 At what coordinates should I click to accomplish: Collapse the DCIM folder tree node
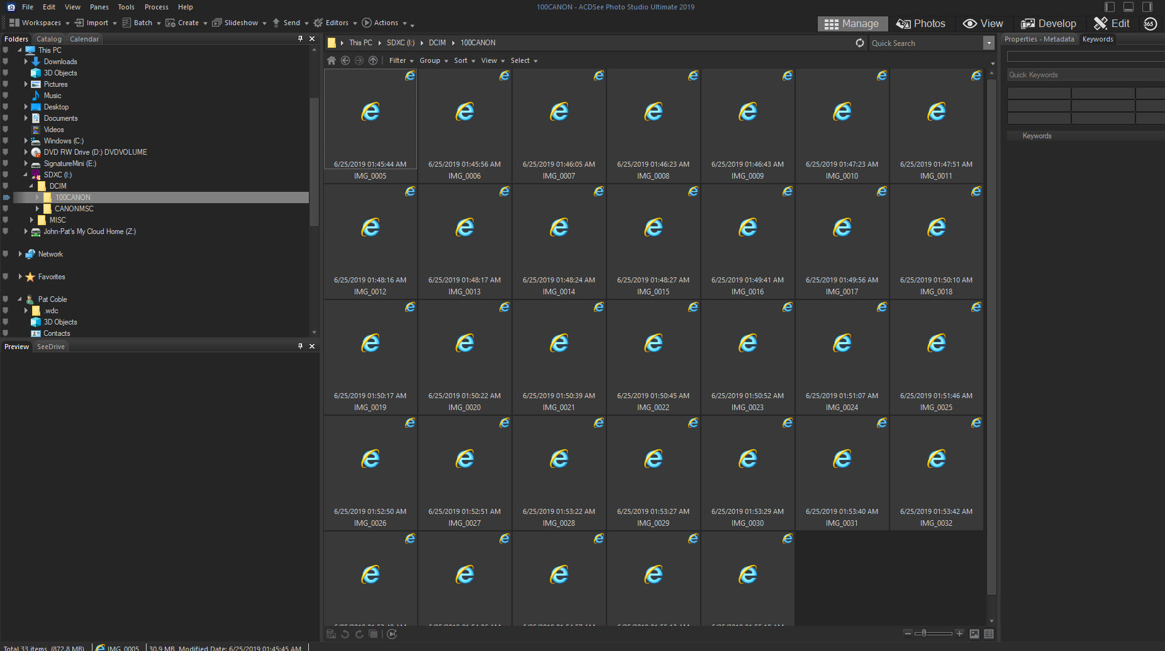click(x=31, y=186)
